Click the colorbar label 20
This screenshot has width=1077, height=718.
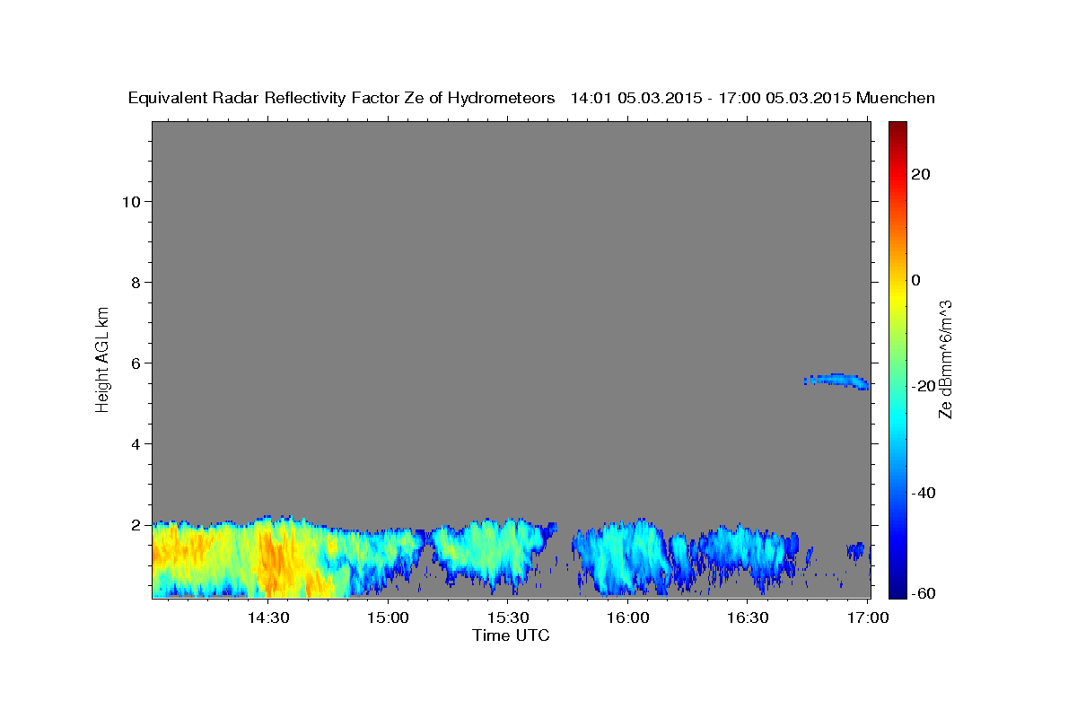tap(921, 174)
